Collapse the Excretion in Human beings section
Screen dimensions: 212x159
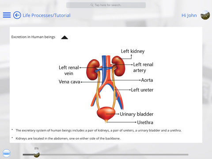[64, 38]
